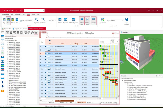Tick checkbox in Aufbau Krane row
This screenshot has width=163, height=108.
[x=47, y=57]
